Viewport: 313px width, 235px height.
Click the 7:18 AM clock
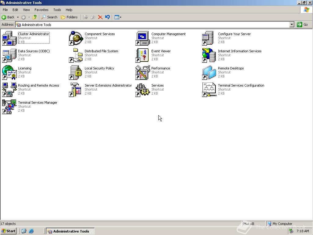303,231
